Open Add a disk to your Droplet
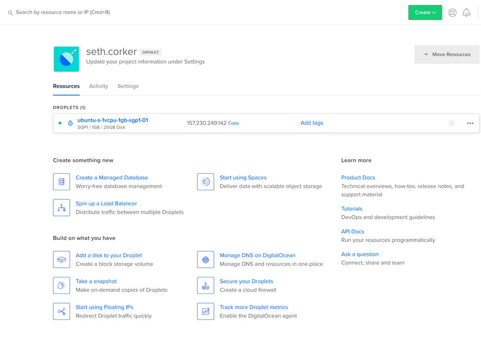The height and width of the screenshot is (340, 481). point(109,255)
